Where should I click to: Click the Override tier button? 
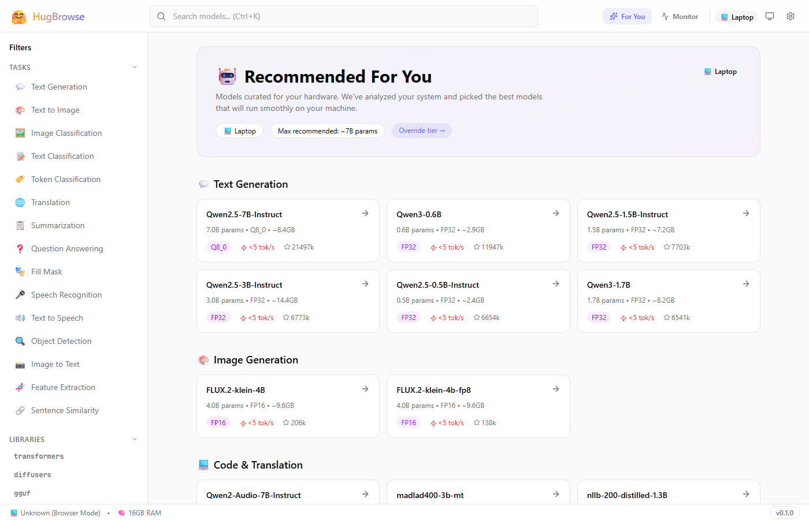point(422,131)
